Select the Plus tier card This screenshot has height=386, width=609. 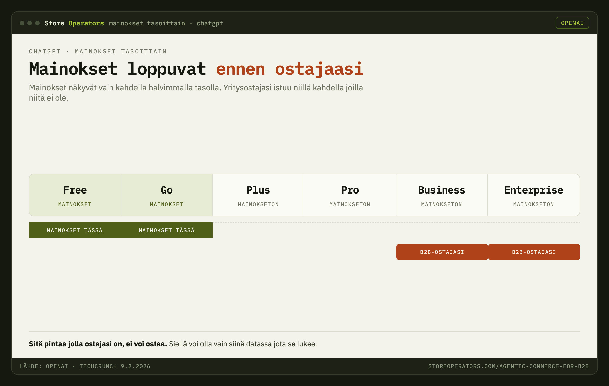click(x=258, y=195)
